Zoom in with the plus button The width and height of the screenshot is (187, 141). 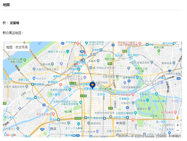pos(178,125)
